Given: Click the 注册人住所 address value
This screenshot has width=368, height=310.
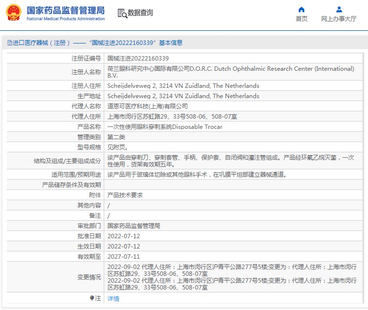Looking at the screenshot, I should pyautogui.click(x=184, y=86).
